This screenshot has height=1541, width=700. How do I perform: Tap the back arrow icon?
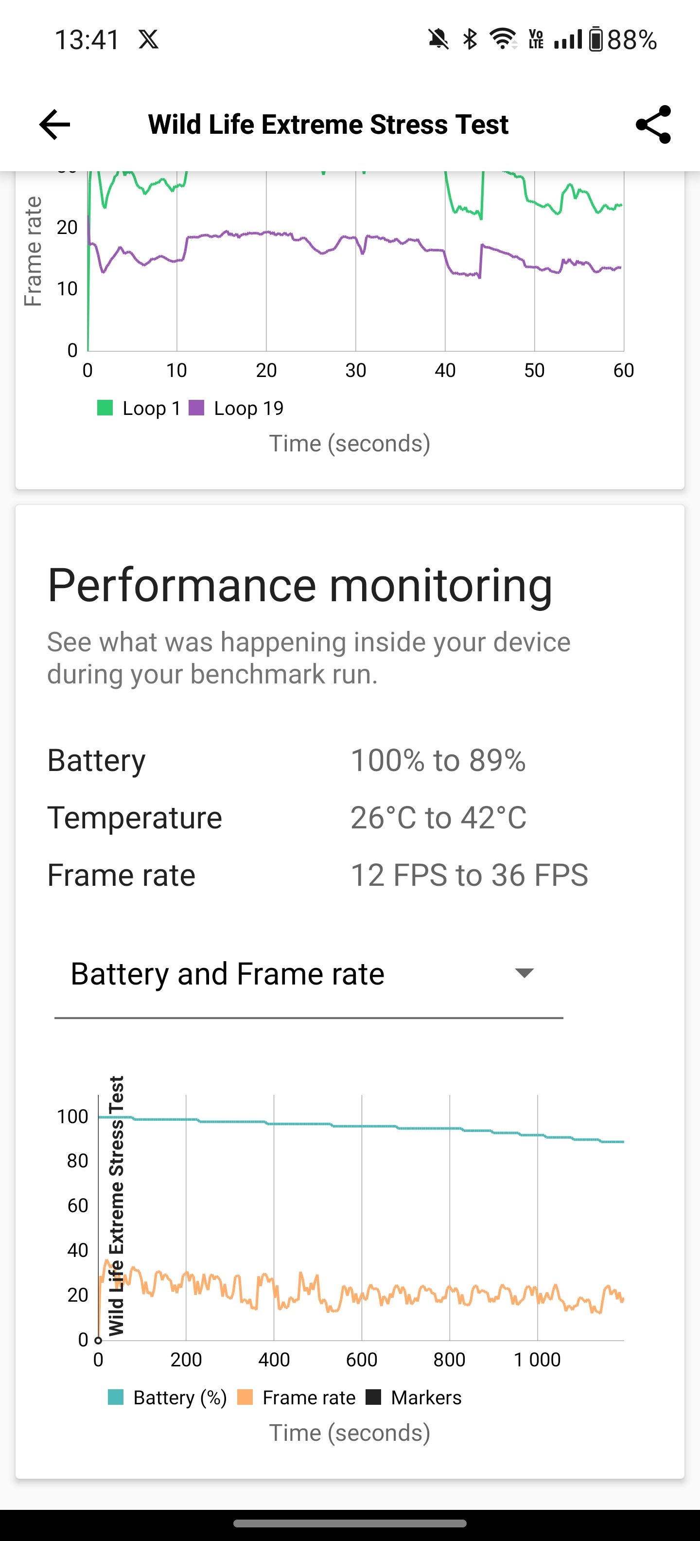(x=54, y=125)
